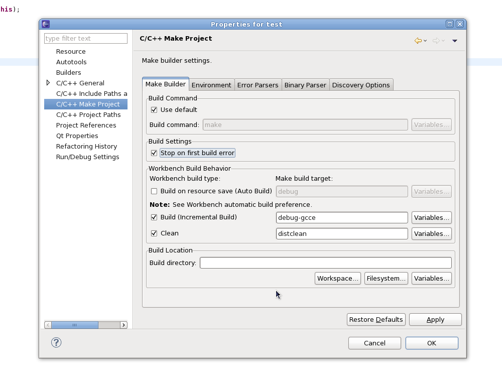Open the view menu triangle dropdown
This screenshot has height=377, width=502.
coord(455,41)
